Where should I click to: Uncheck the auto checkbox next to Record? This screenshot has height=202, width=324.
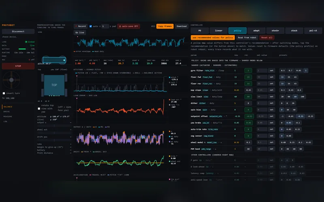point(90,26)
